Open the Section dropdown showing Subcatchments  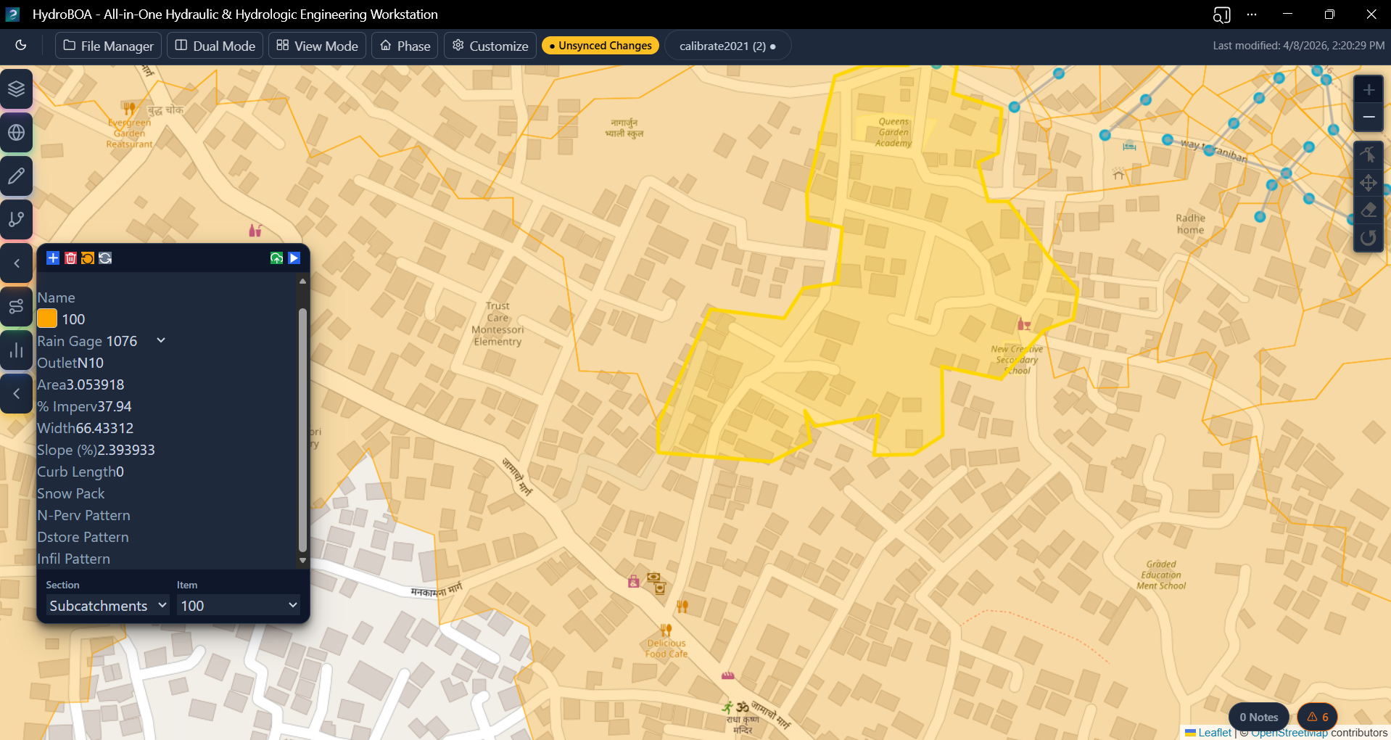point(107,606)
